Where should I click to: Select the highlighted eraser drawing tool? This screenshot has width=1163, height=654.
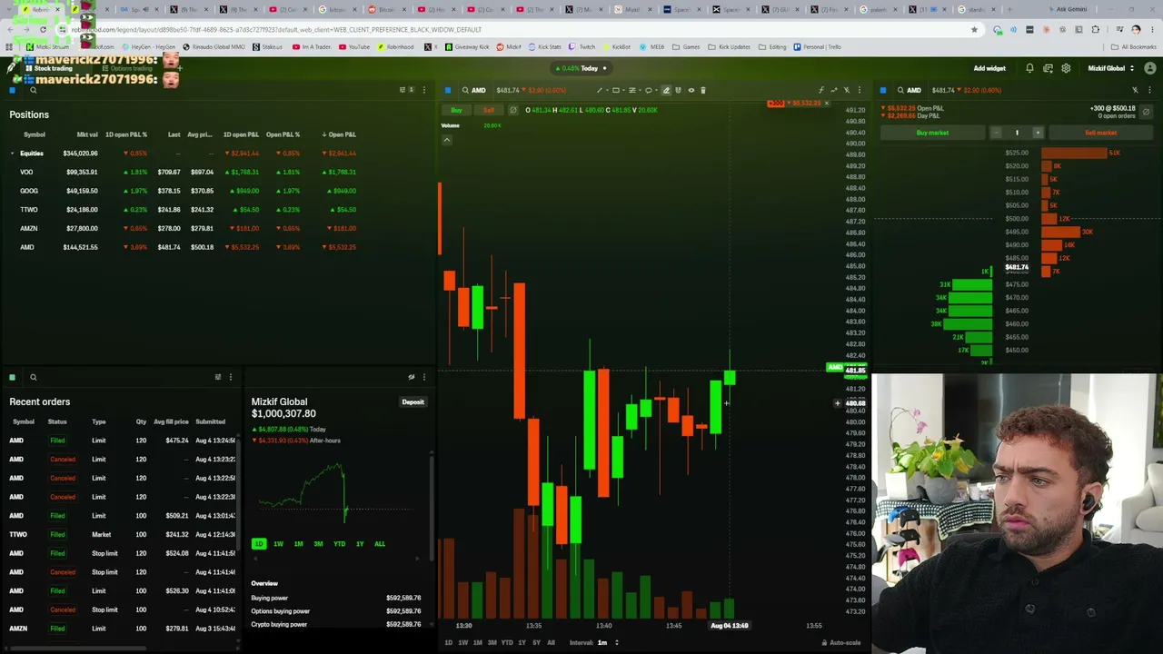(666, 90)
